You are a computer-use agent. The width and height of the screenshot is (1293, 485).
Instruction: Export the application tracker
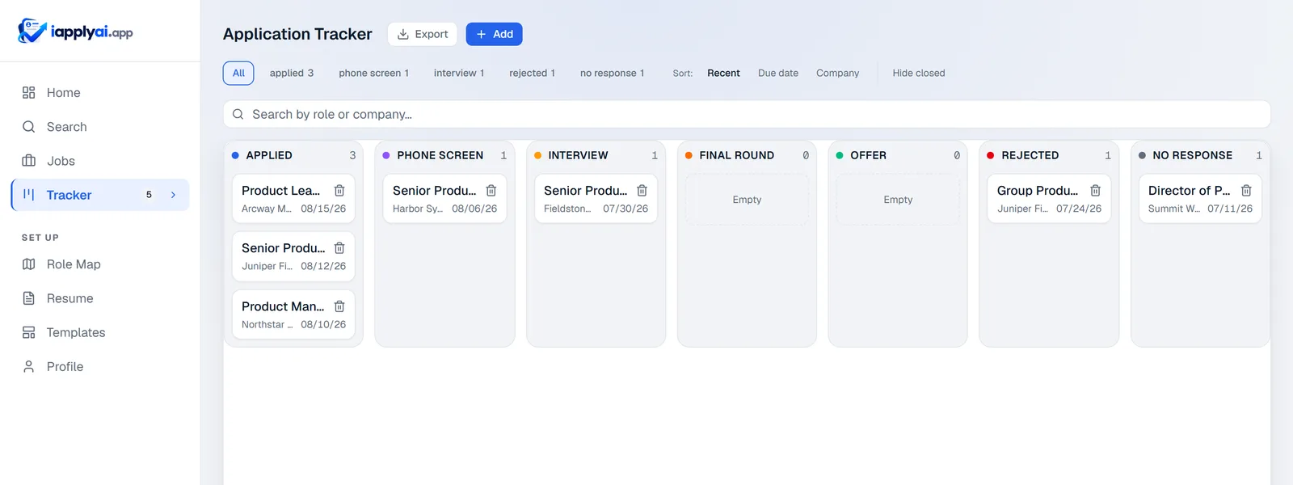(x=423, y=34)
